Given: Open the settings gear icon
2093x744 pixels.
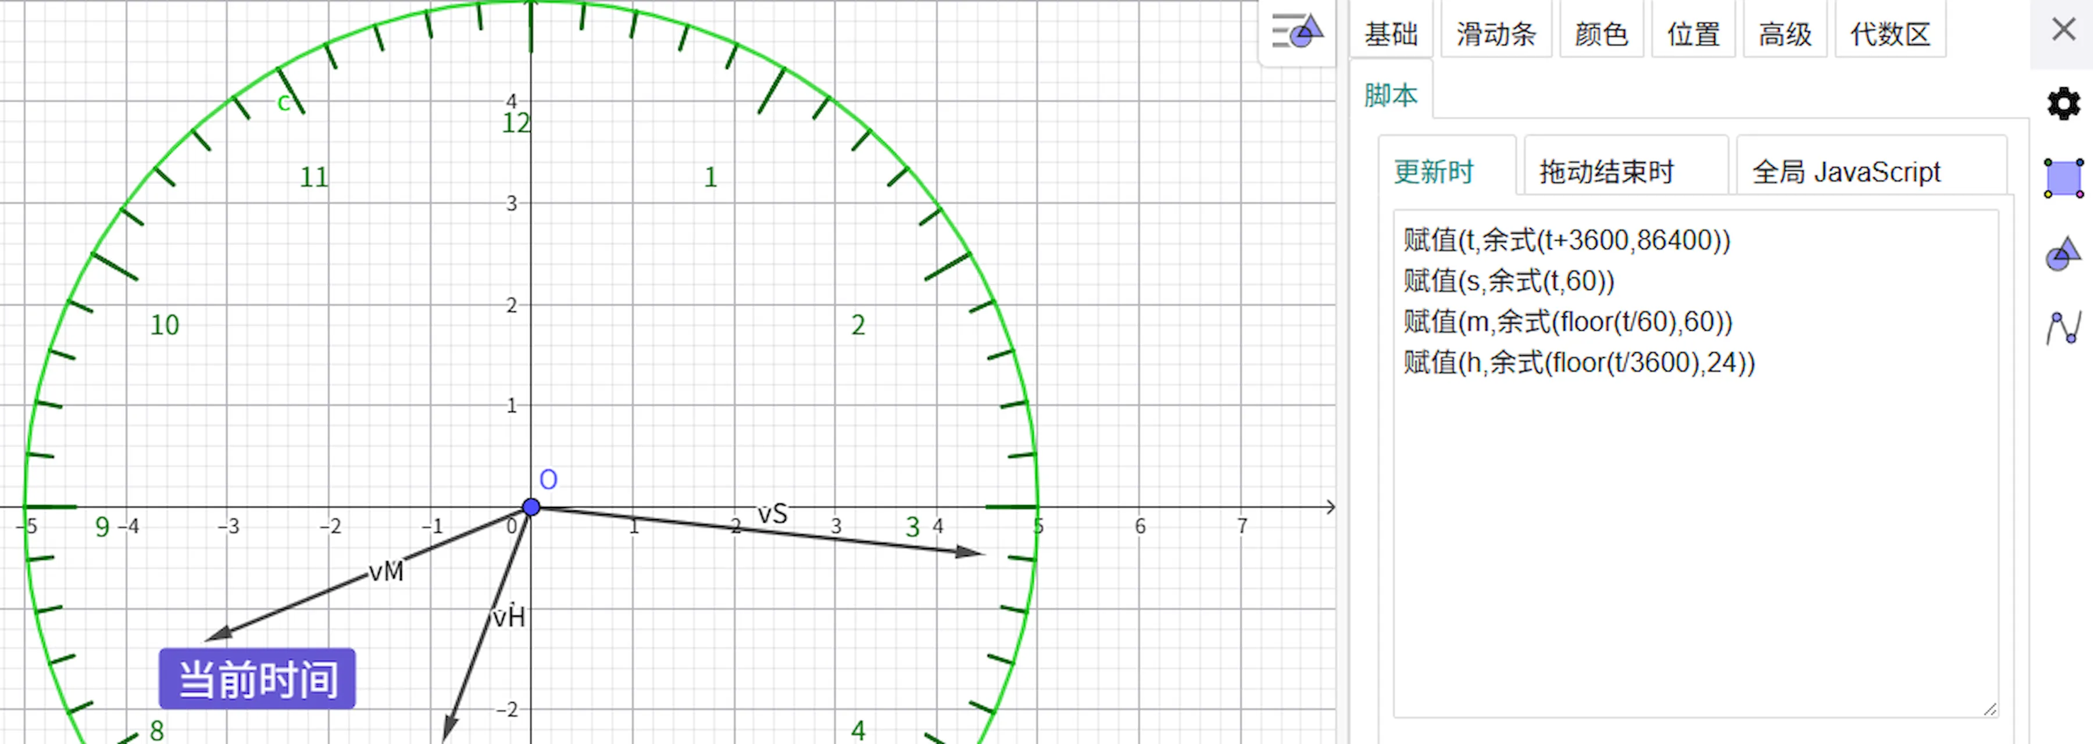Looking at the screenshot, I should pyautogui.click(x=2063, y=104).
